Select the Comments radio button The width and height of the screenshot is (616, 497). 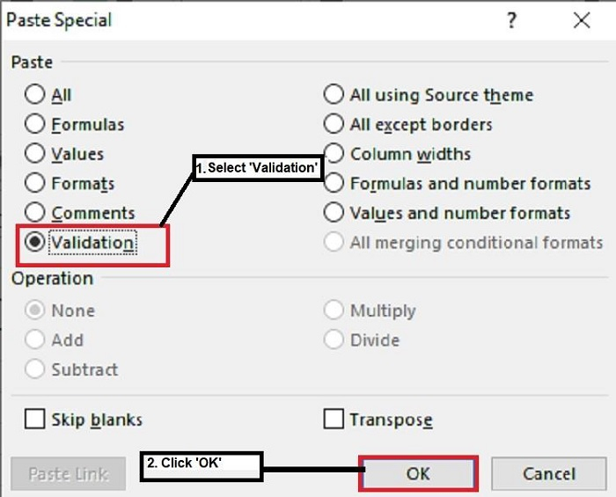[x=35, y=213]
